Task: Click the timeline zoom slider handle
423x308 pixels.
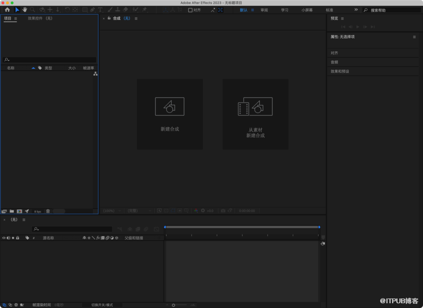Action: pos(173,305)
